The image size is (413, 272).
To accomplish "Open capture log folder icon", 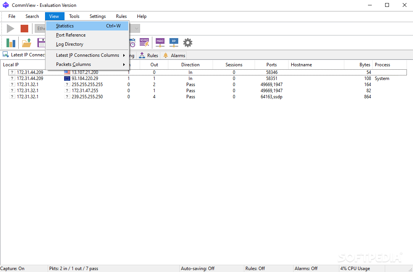I will coord(27,43).
